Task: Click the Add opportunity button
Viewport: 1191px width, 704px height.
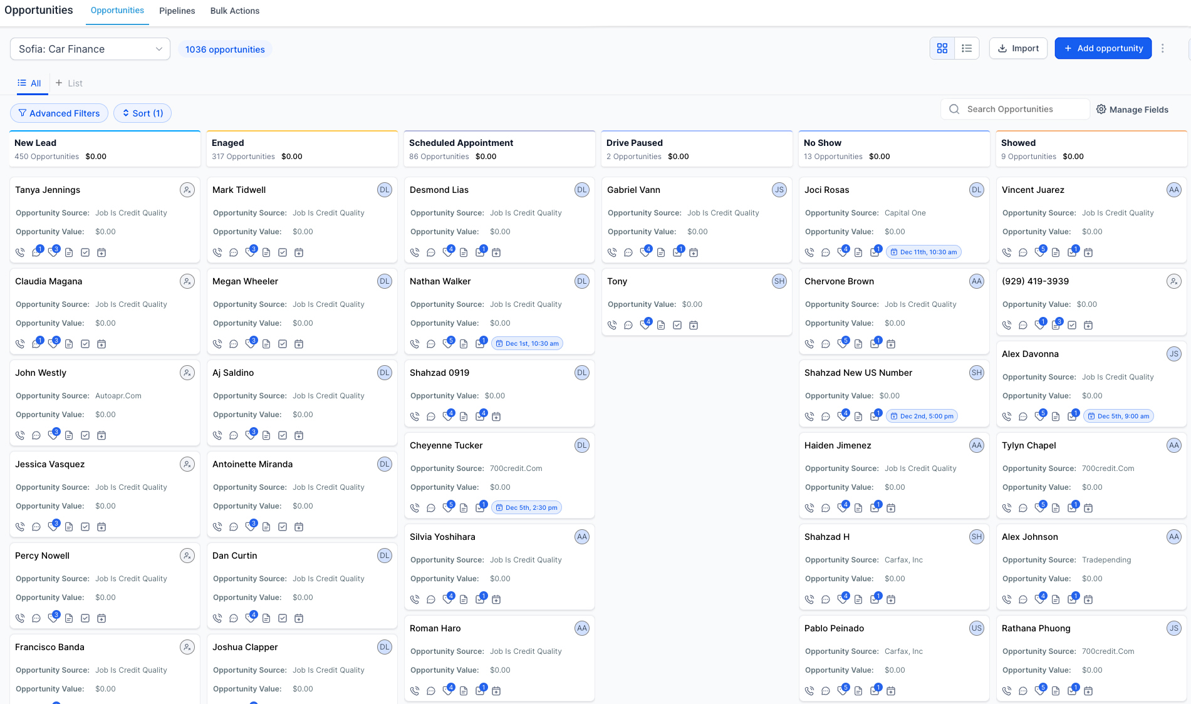Action: coord(1103,48)
